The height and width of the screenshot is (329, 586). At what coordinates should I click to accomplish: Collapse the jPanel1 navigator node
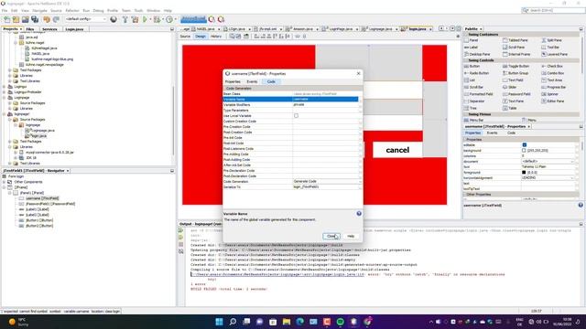click(10, 193)
